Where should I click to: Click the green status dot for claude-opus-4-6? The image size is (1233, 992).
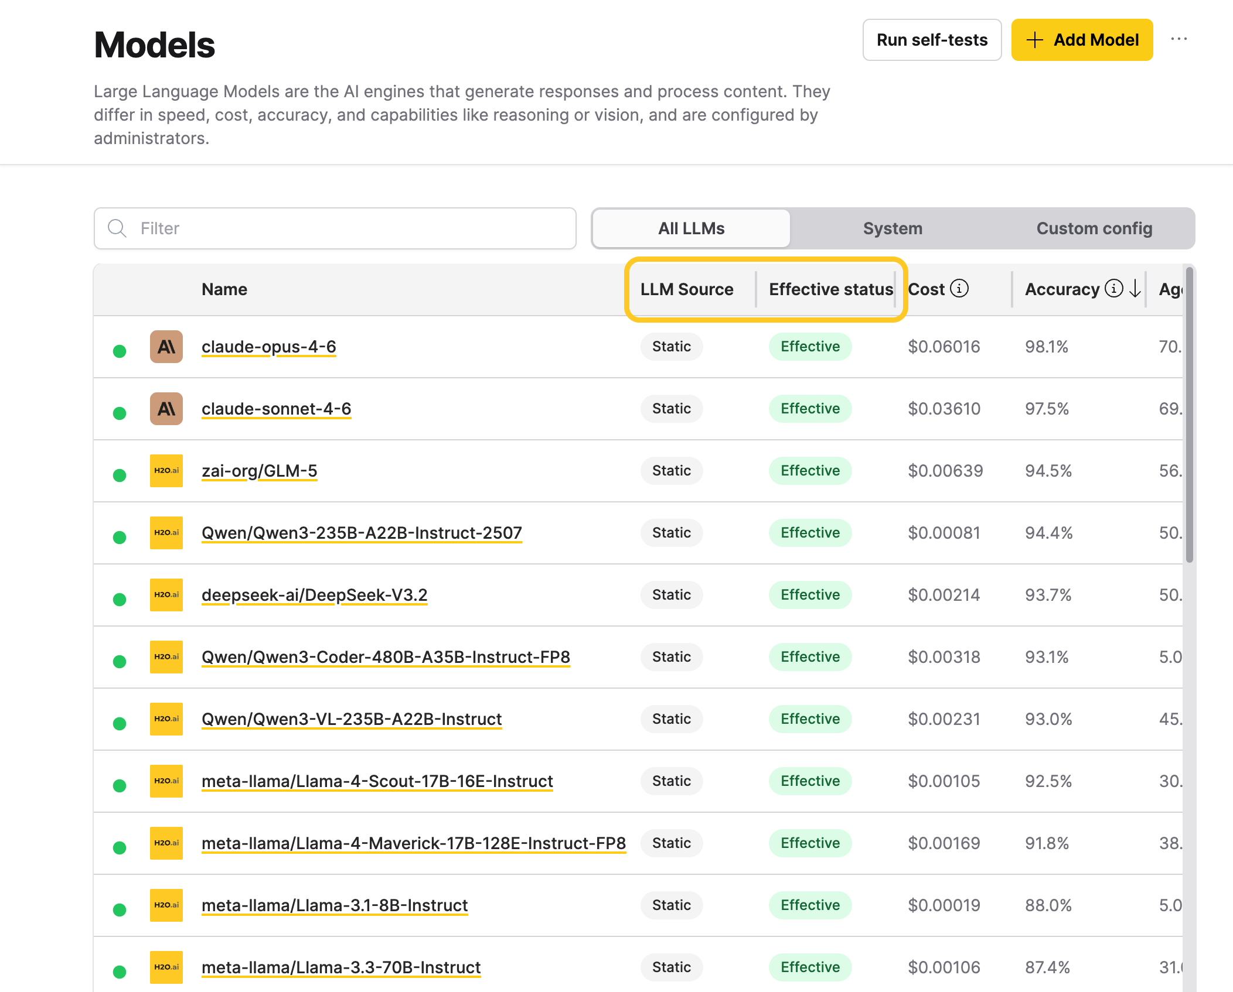coord(120,351)
